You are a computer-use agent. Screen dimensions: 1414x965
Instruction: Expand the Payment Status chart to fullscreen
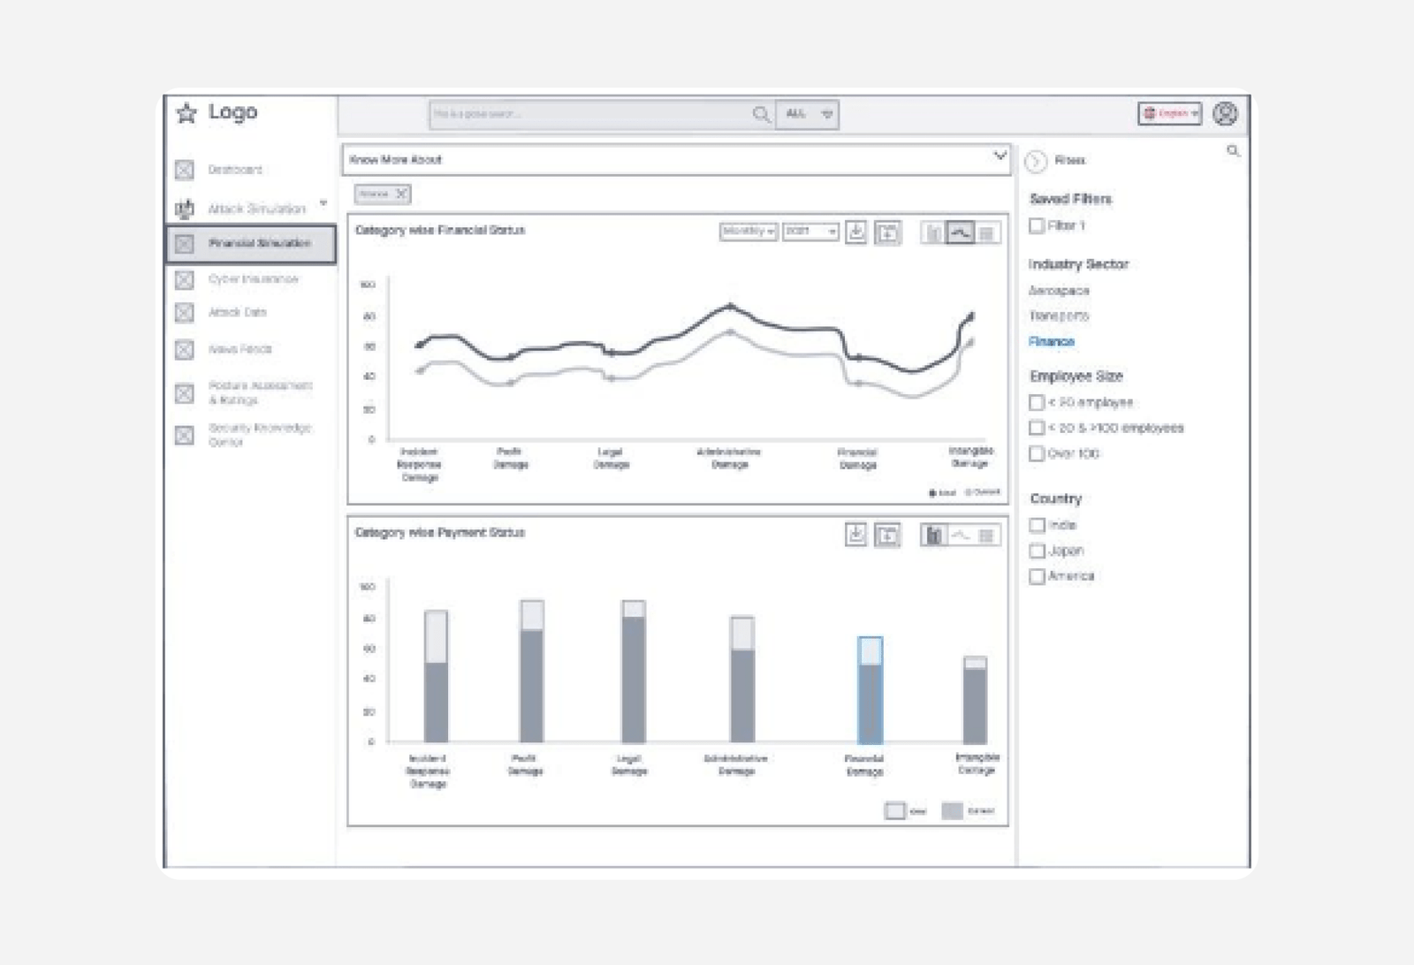coord(887,535)
